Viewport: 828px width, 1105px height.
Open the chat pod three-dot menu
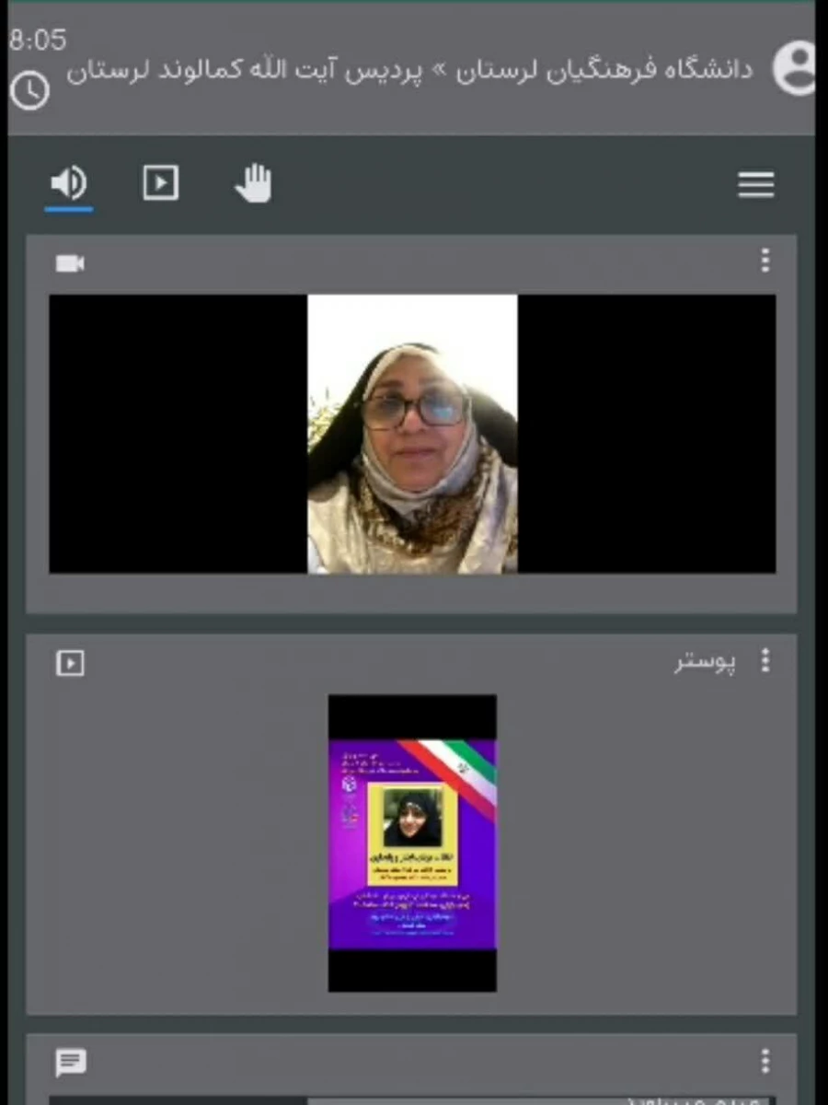(x=765, y=1061)
